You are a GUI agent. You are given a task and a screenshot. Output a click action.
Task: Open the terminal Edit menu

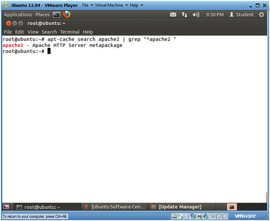point(19,32)
